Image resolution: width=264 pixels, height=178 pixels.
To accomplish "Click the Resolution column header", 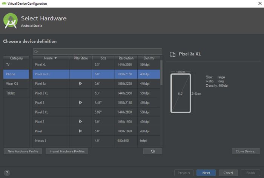I will click(x=126, y=58).
